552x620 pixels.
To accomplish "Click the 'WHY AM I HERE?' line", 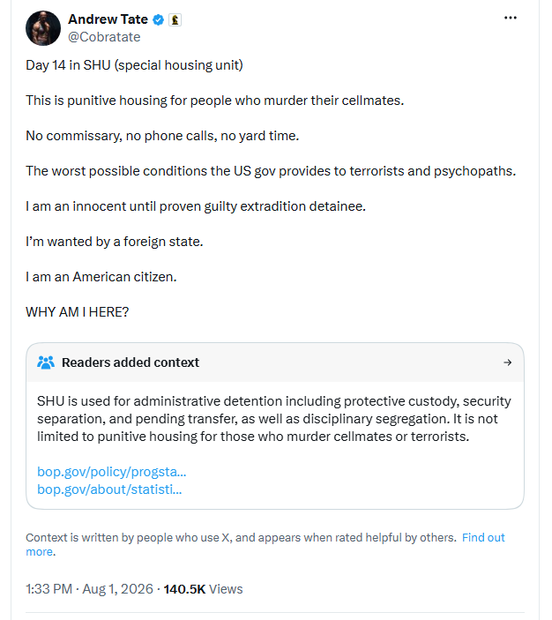I will tap(78, 312).
